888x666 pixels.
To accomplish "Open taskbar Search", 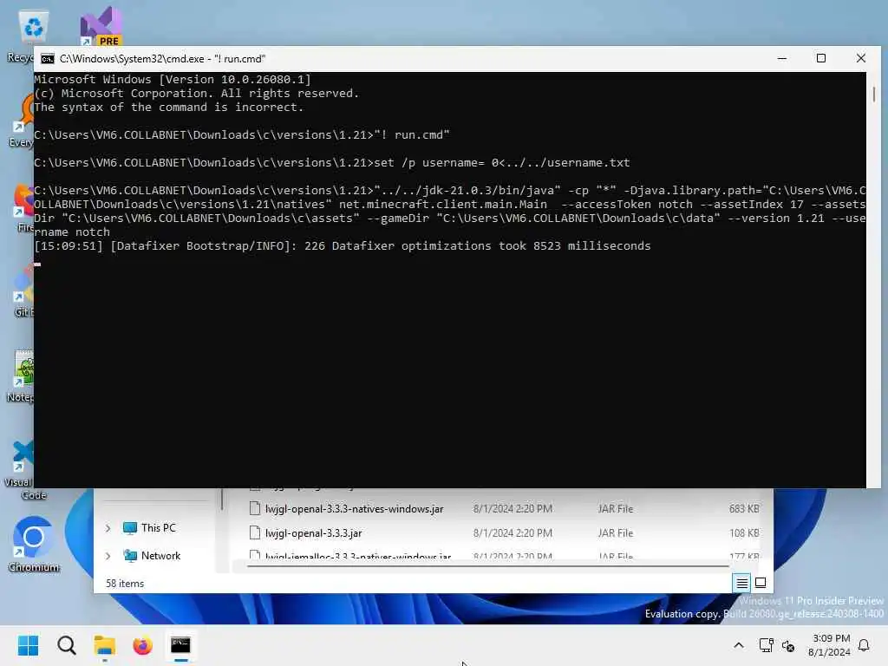I will tap(66, 645).
